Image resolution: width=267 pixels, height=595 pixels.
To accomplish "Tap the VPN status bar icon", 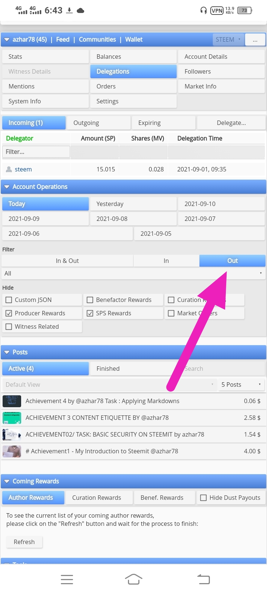I will pyautogui.click(x=217, y=10).
